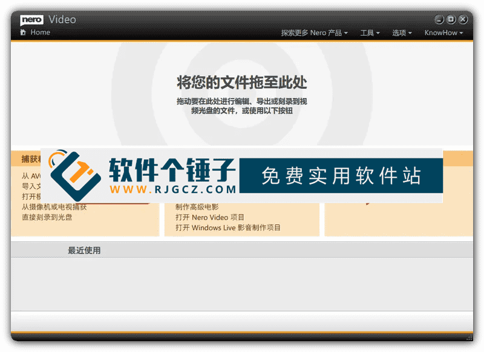Image resolution: width=484 pixels, height=352 pixels.
Task: Click the house icon next to Home
Action: pos(22,32)
